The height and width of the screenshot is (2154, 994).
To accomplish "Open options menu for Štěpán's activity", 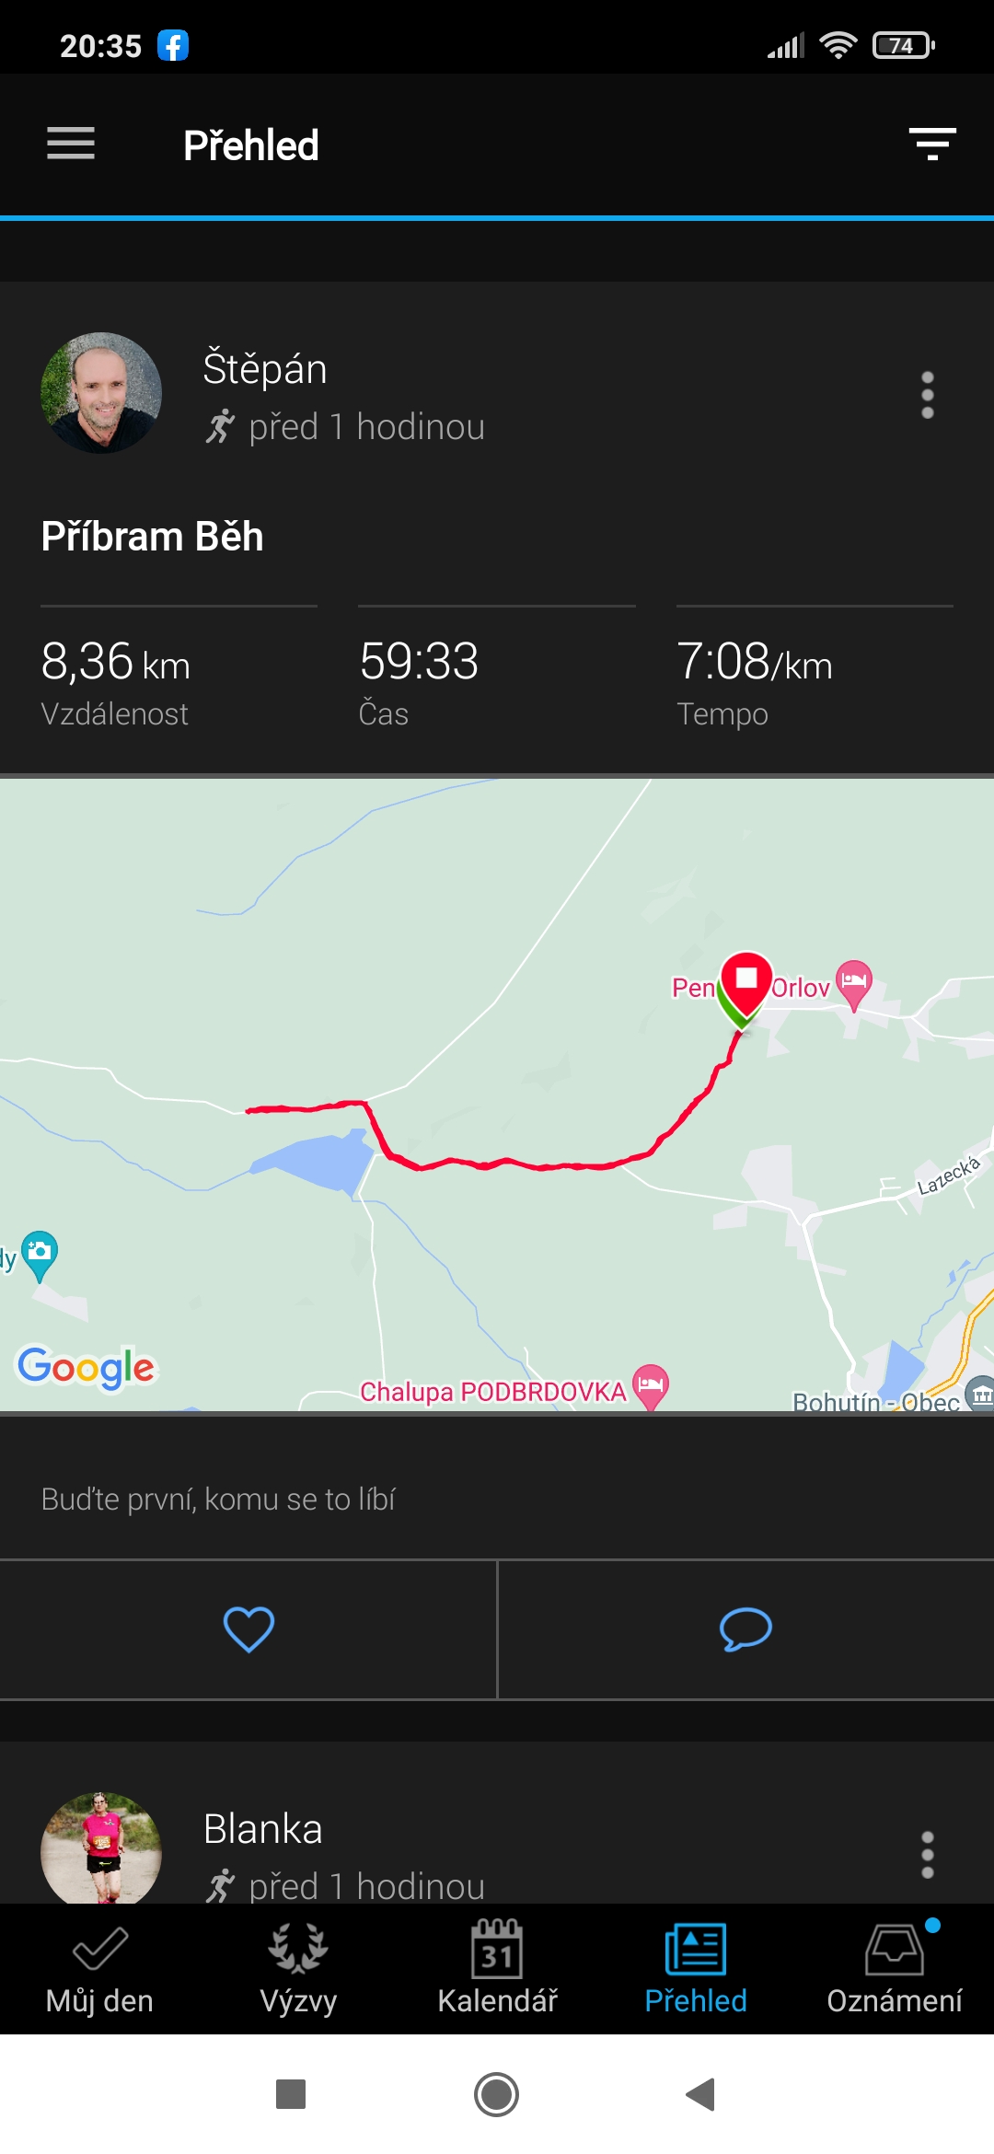I will pos(928,396).
